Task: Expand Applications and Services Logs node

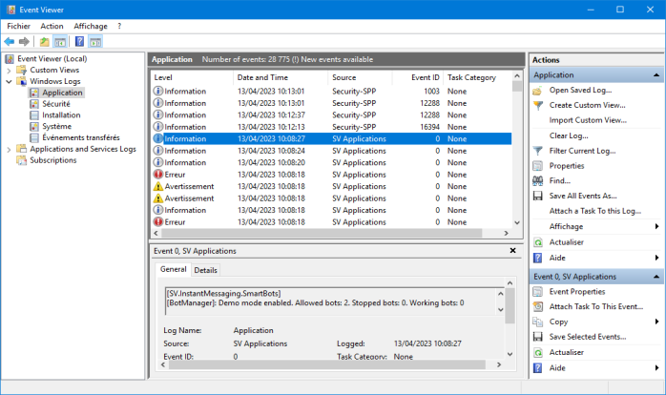Action: click(9, 149)
